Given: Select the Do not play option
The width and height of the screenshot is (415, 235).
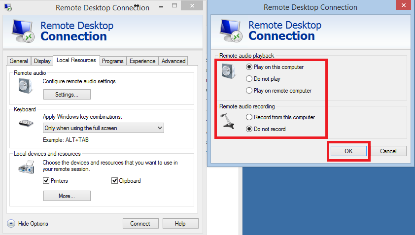Looking at the screenshot, I should point(263,79).
